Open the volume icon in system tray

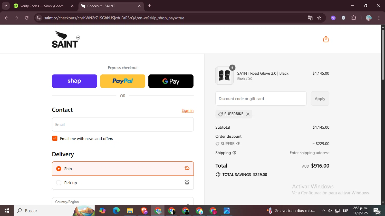coord(330,211)
